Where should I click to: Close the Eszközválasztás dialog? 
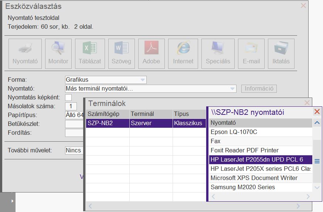point(303,6)
